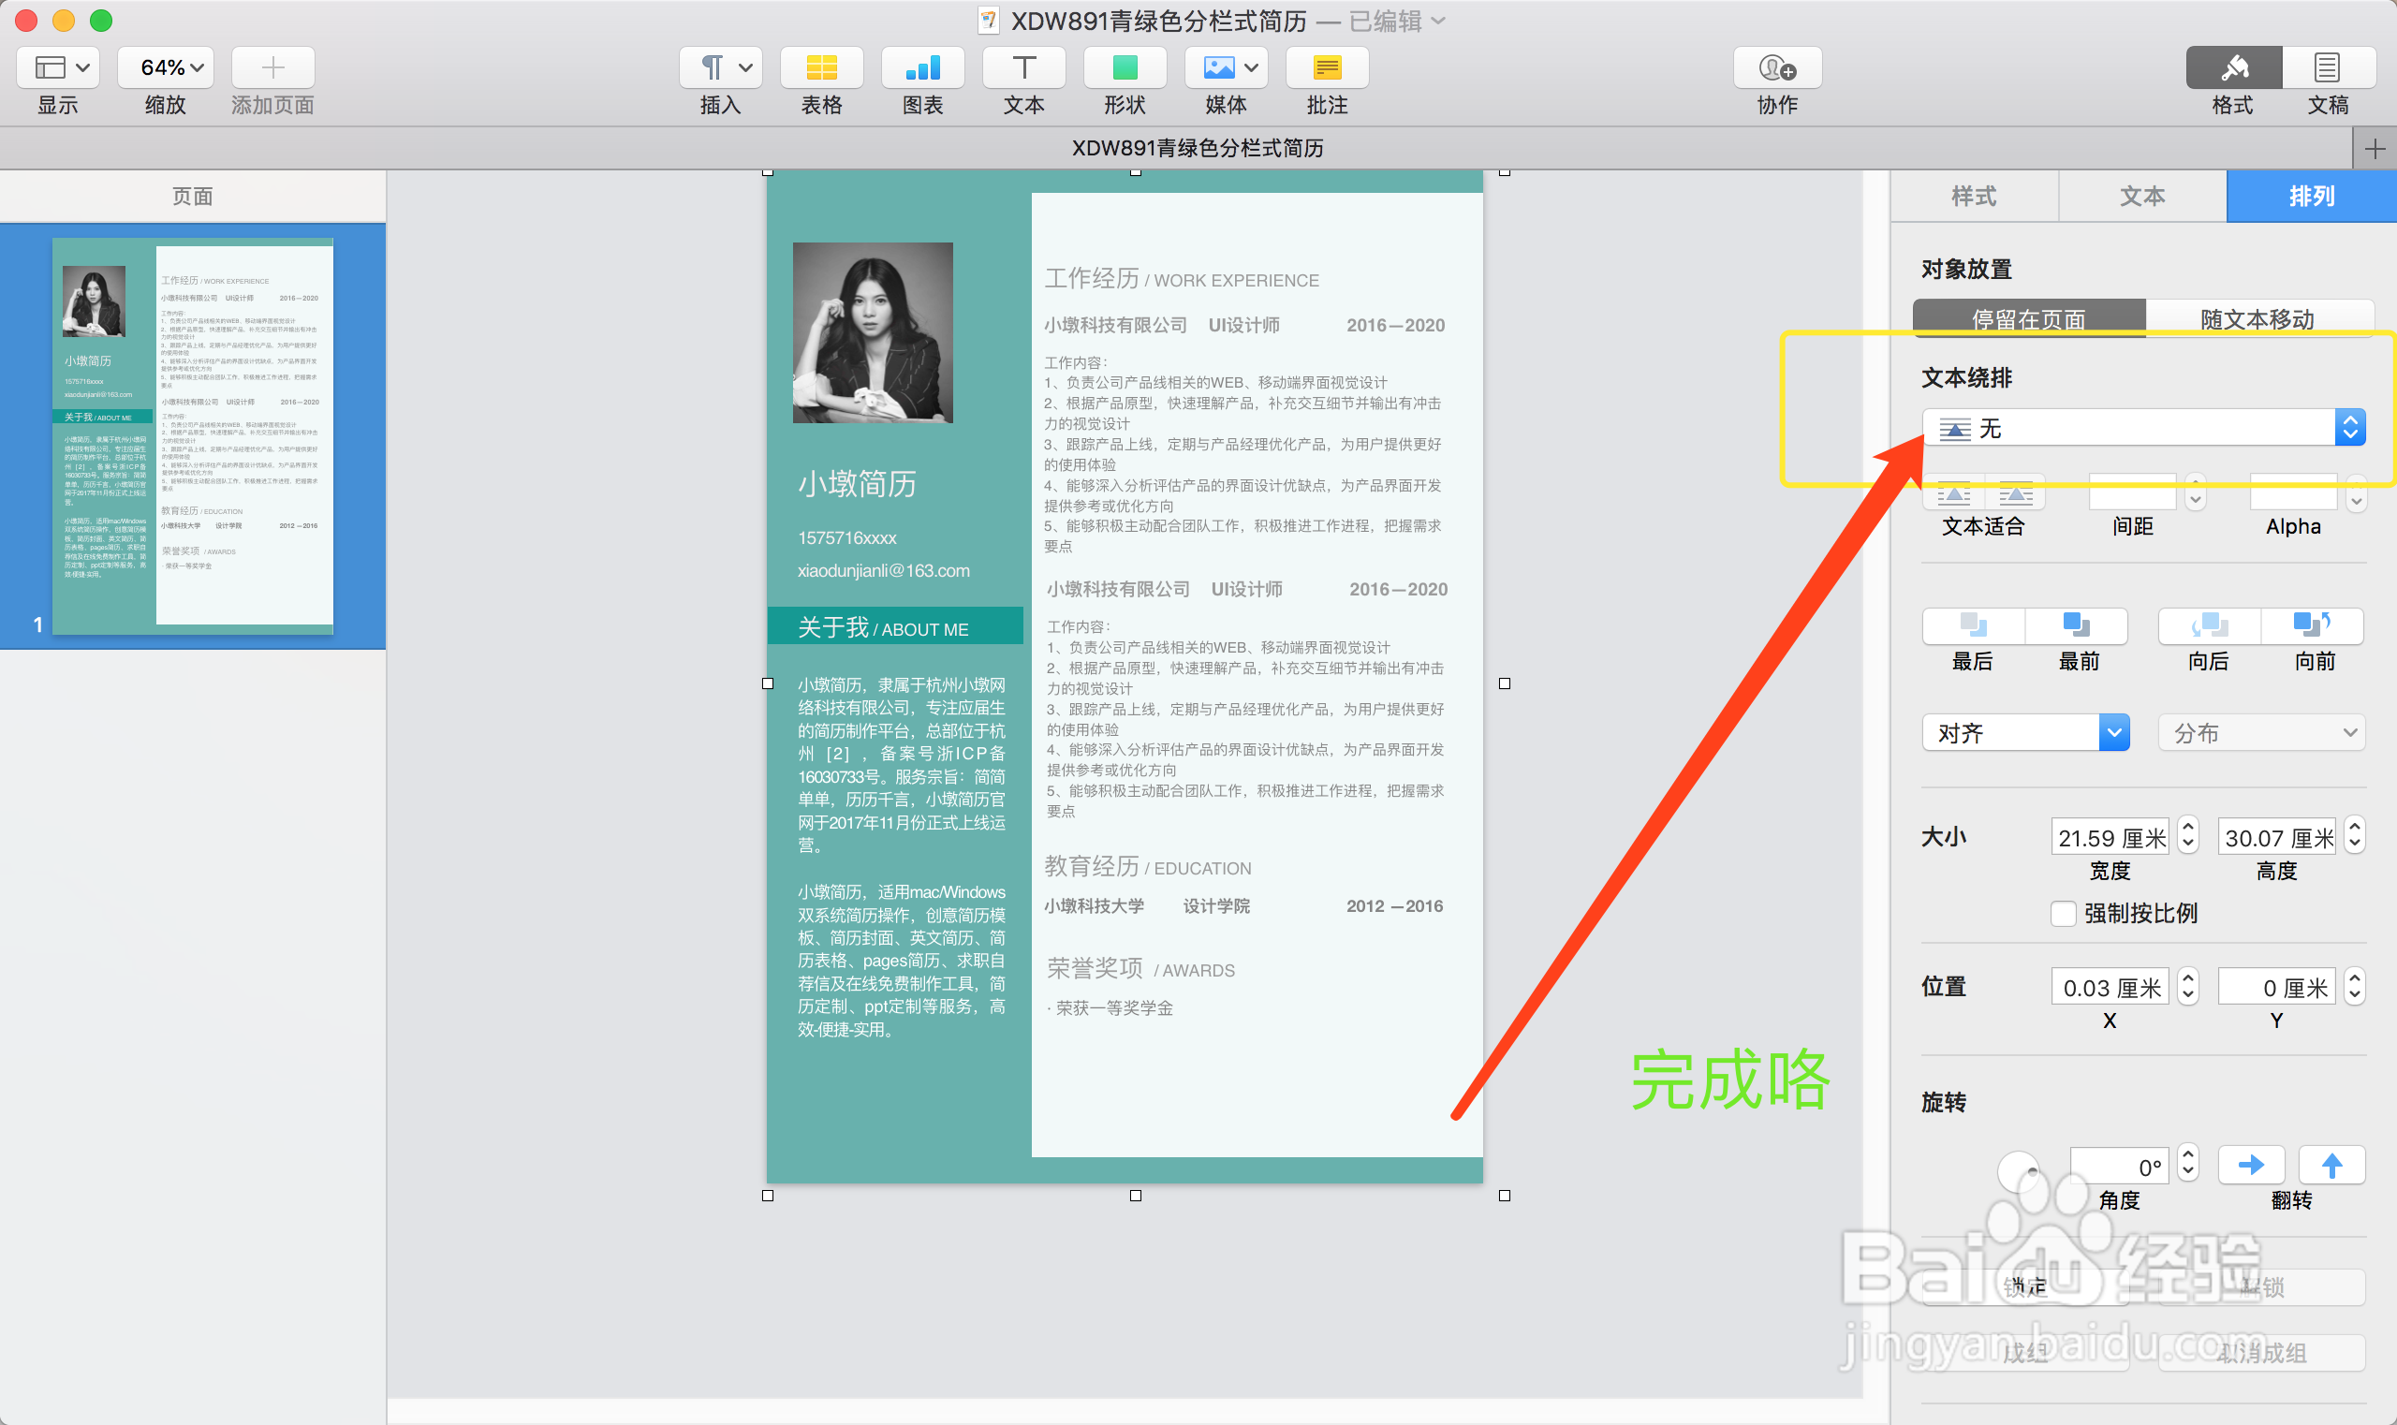Select Move with Text (随文本移动)
The width and height of the screenshot is (2397, 1425).
tap(2257, 319)
